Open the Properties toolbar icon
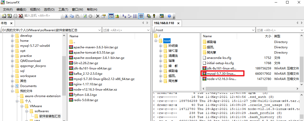This screenshot has height=121, width=304. click(103, 16)
